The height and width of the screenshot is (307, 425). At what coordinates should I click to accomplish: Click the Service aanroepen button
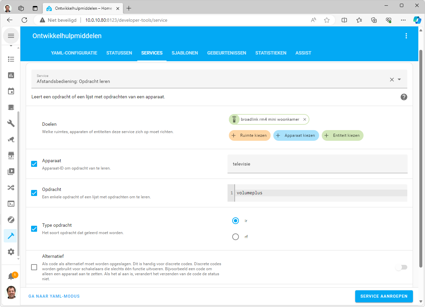pyautogui.click(x=384, y=296)
